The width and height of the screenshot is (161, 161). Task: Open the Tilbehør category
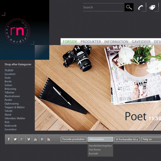pyautogui.click(x=9, y=92)
